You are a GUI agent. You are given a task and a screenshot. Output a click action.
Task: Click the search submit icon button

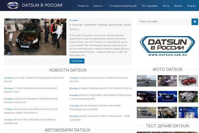coord(195,22)
